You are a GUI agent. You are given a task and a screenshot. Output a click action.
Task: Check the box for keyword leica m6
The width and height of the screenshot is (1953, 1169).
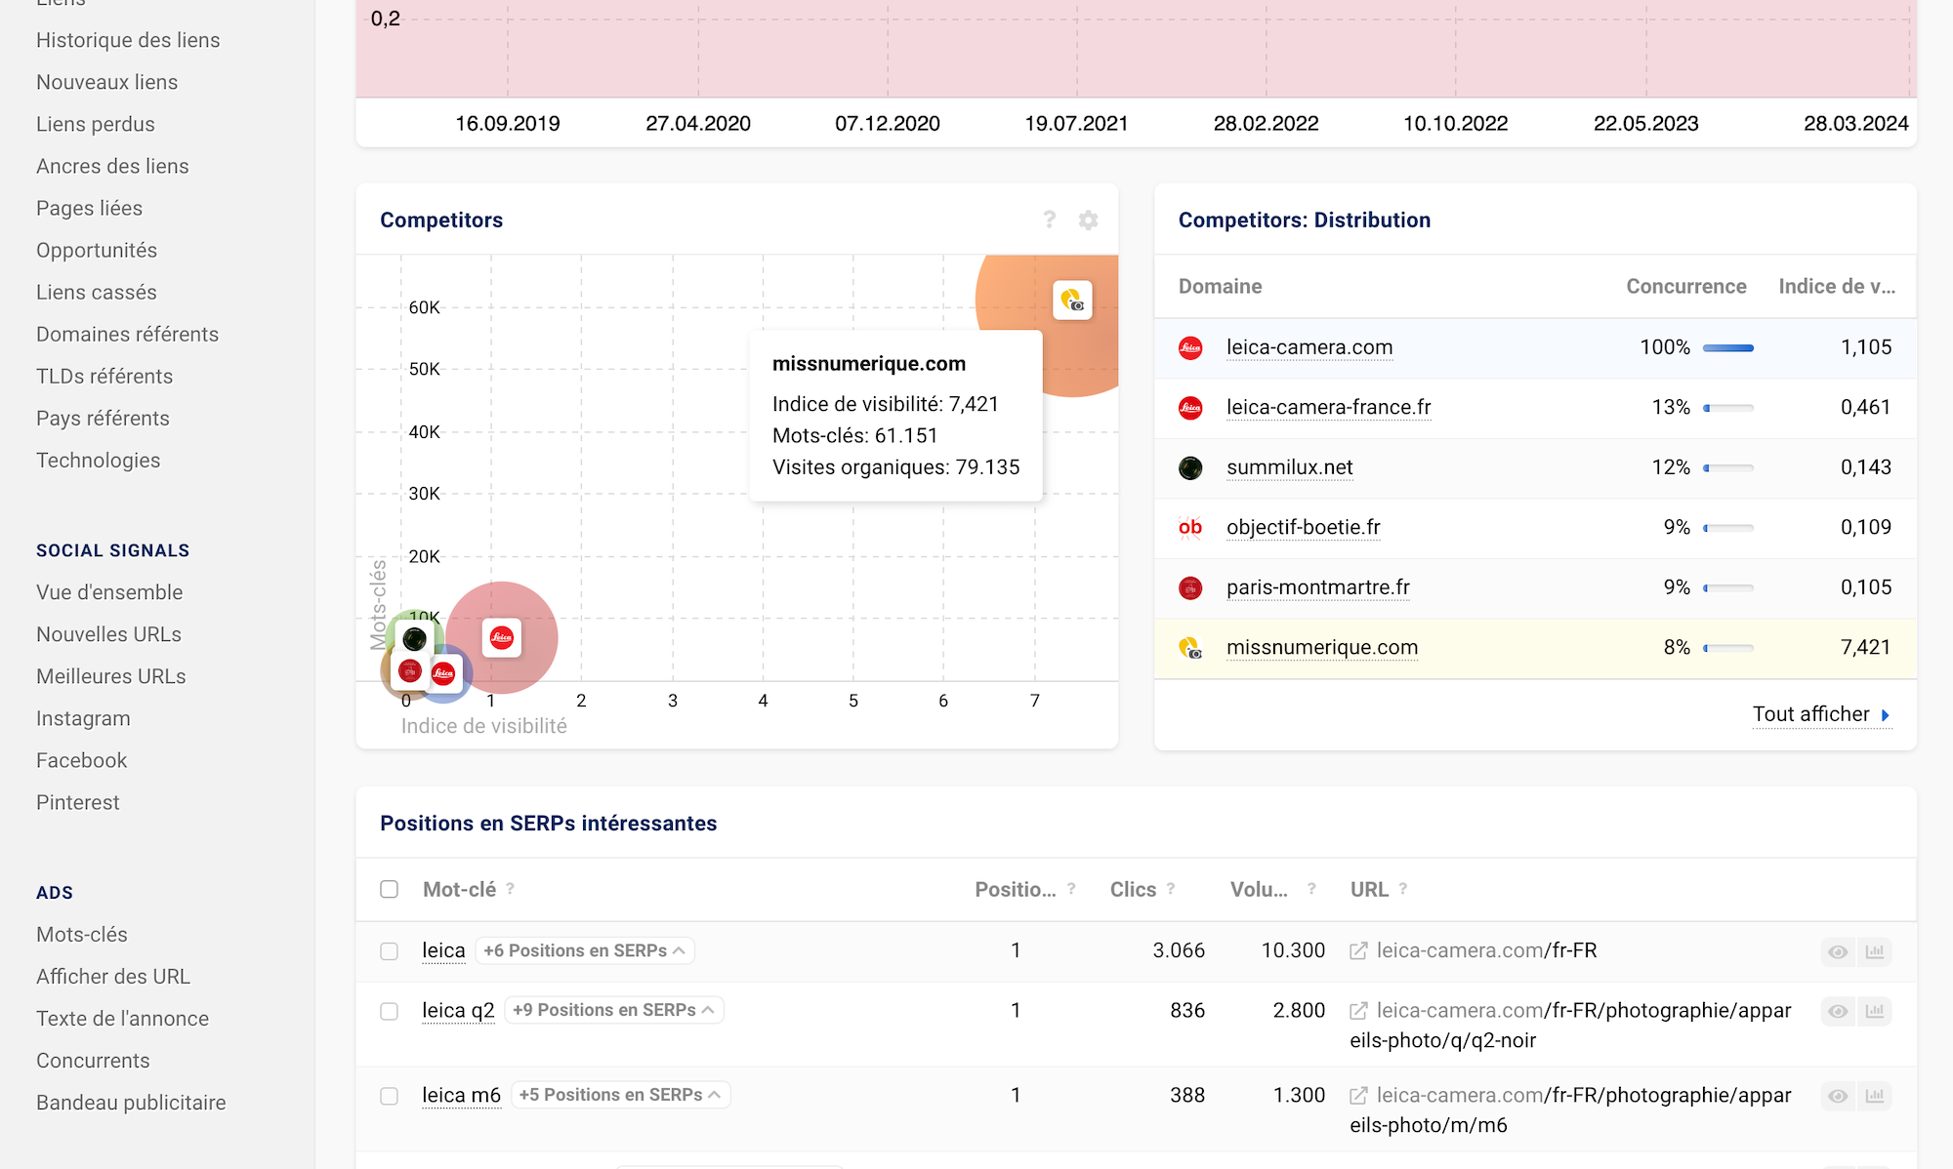[x=390, y=1096]
